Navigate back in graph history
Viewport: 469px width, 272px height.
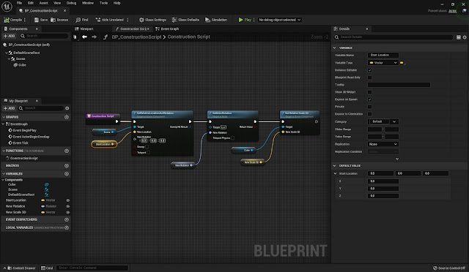pos(85,37)
